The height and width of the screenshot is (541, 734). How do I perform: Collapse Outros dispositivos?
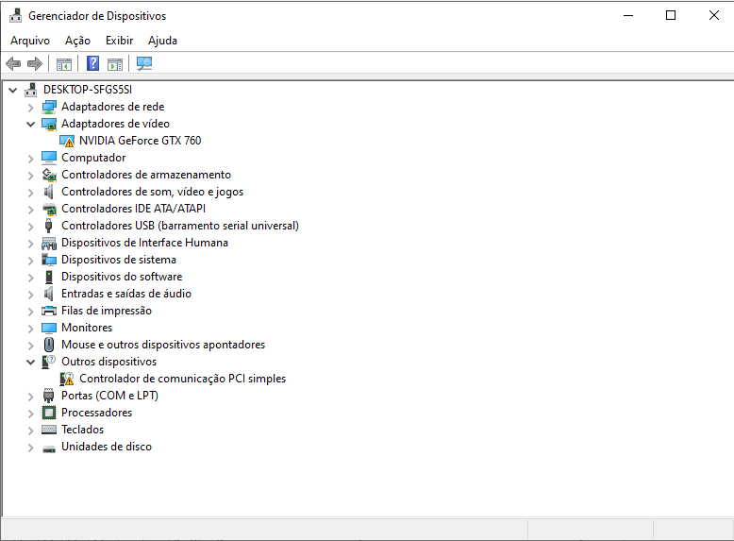pyautogui.click(x=31, y=362)
